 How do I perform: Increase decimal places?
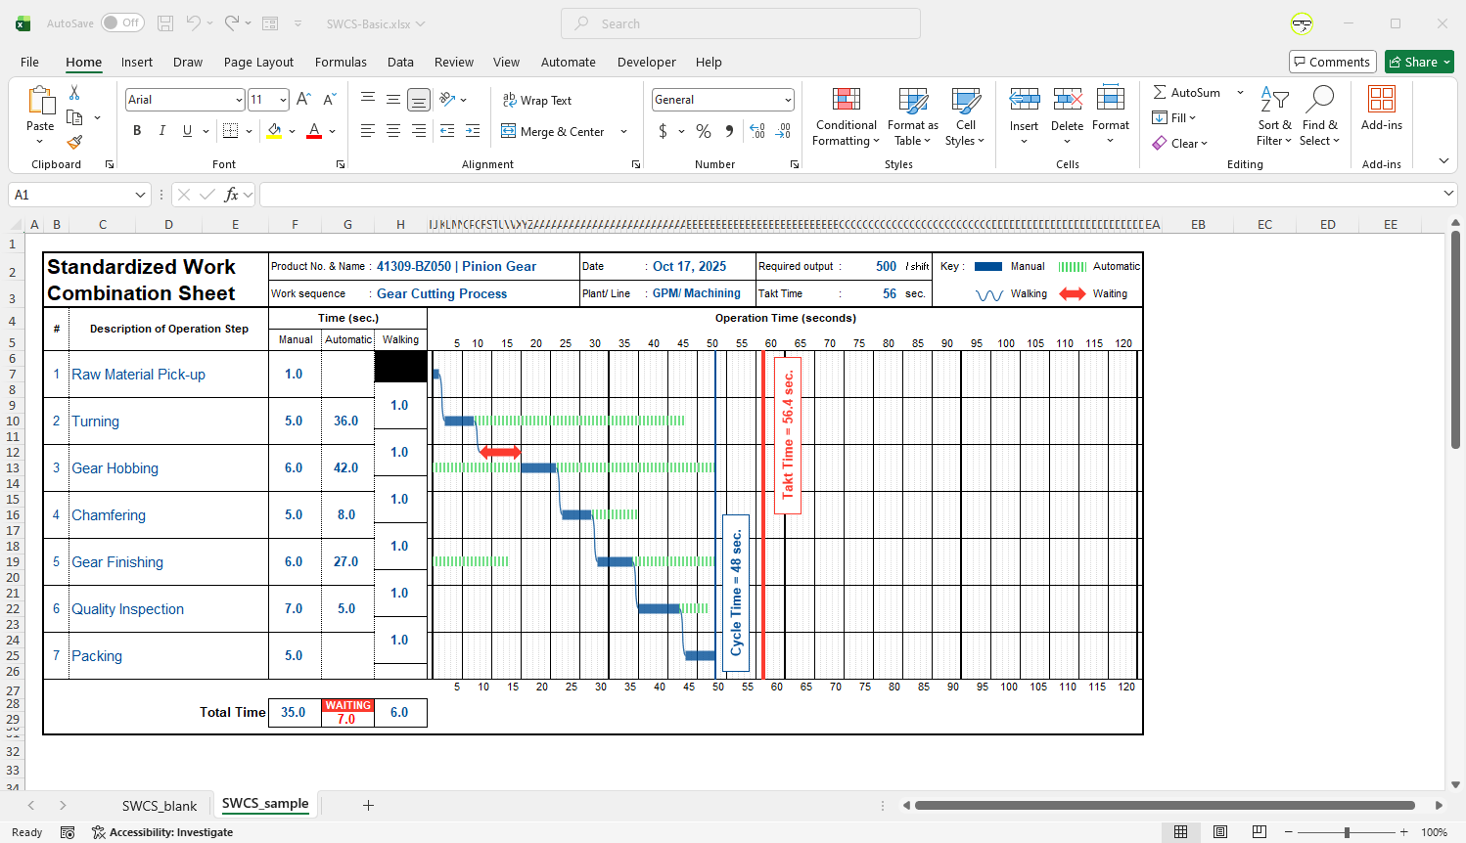coord(757,131)
